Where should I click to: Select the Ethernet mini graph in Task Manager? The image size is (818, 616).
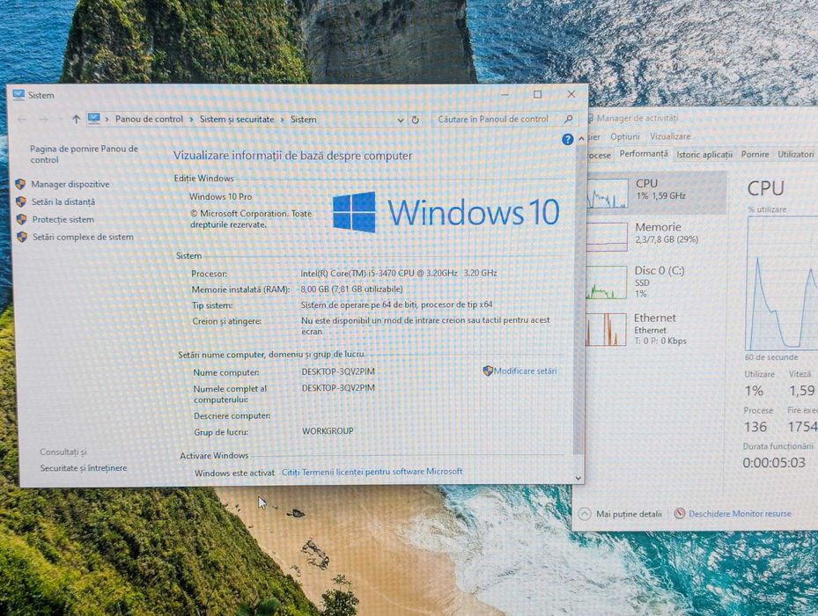click(606, 329)
